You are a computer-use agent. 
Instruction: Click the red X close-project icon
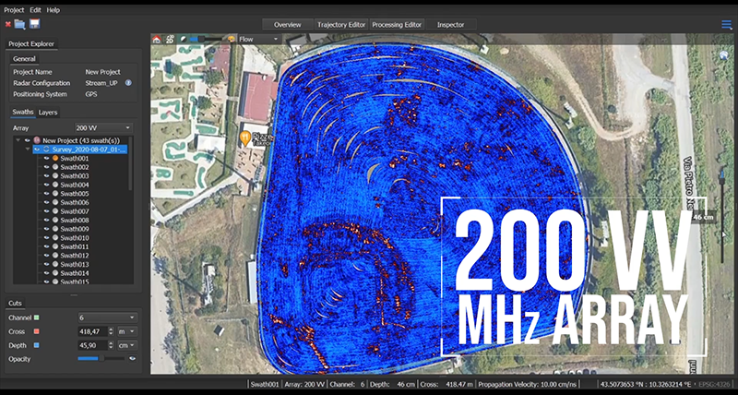tap(8, 24)
